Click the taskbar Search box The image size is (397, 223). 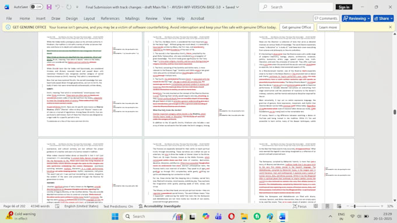(154, 217)
